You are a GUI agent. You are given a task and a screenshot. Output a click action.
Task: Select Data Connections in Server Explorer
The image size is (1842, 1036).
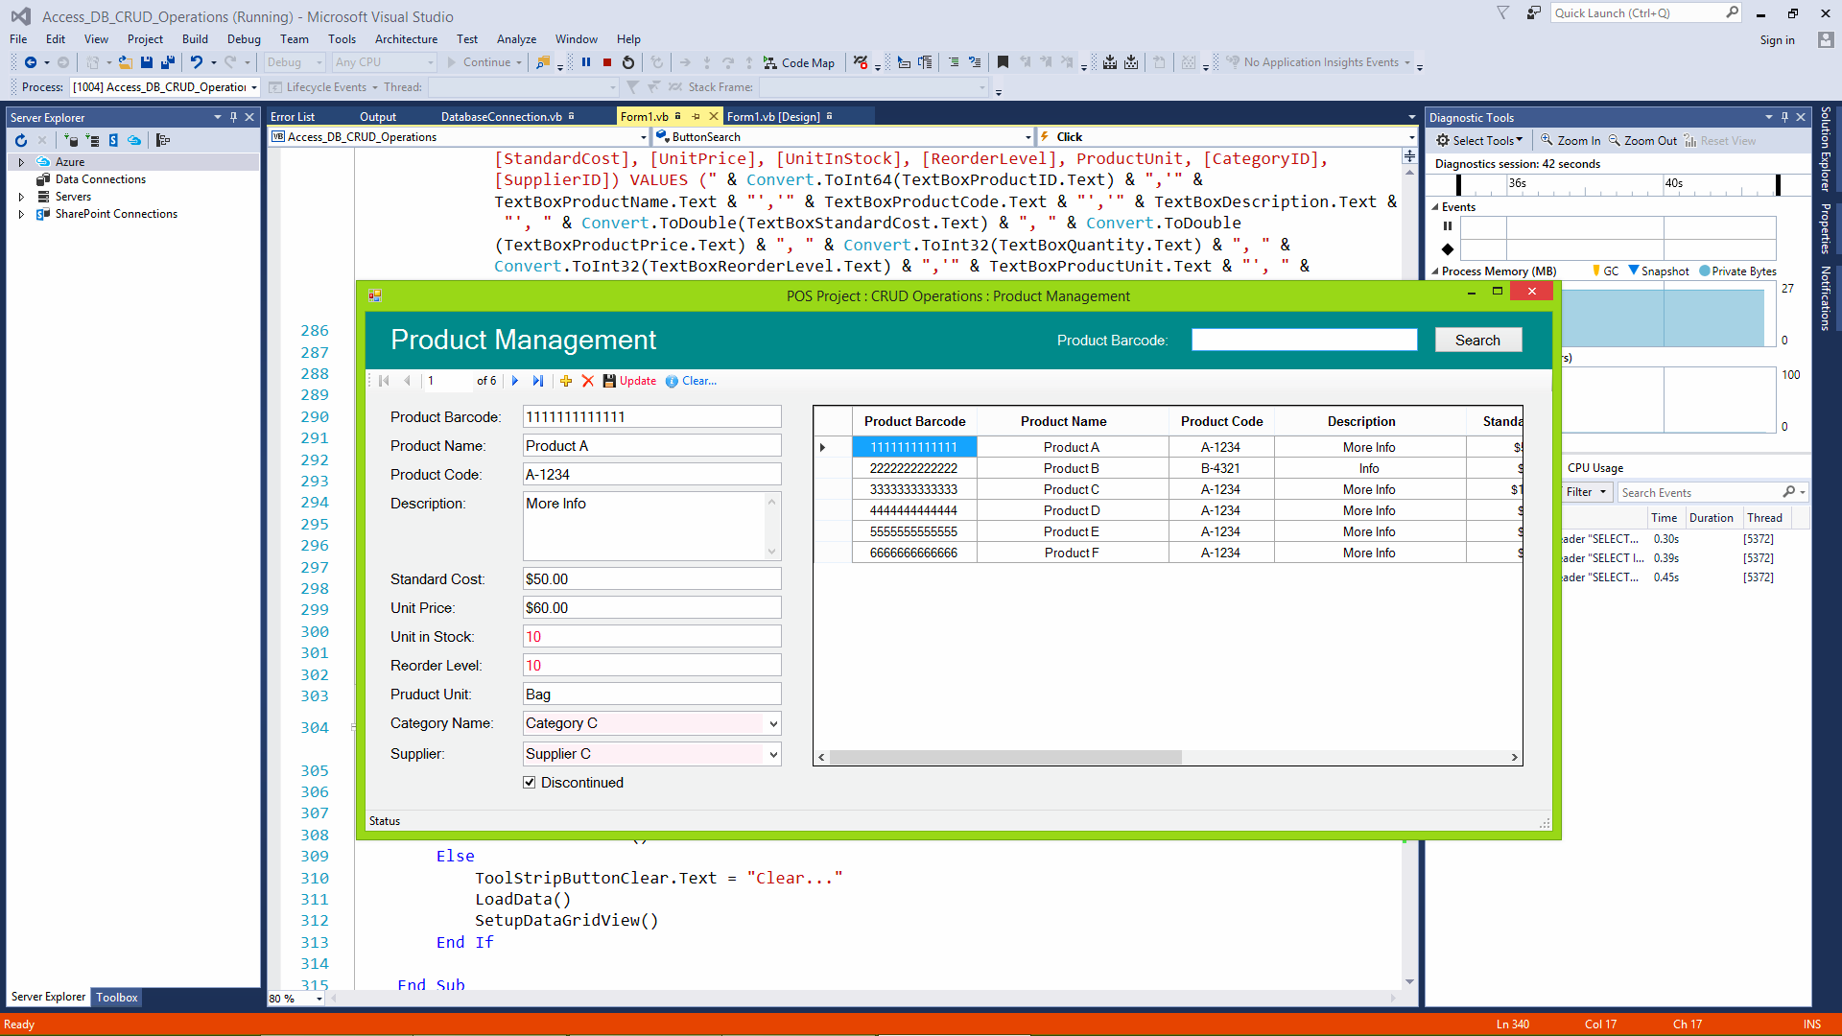point(101,179)
